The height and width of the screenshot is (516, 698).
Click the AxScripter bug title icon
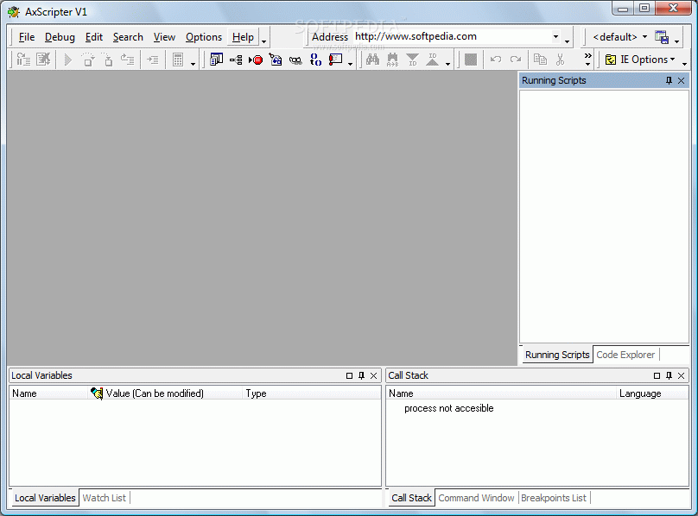(14, 11)
